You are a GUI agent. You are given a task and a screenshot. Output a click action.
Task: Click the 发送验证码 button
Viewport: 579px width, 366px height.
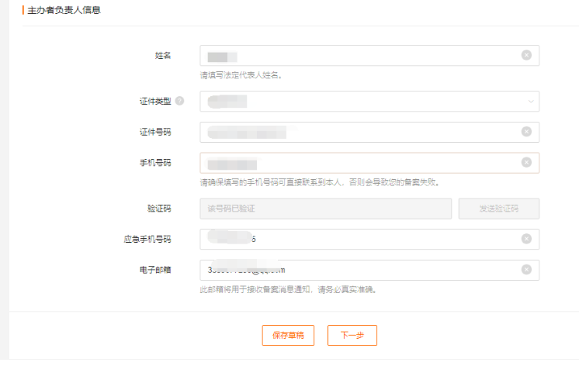pos(498,209)
